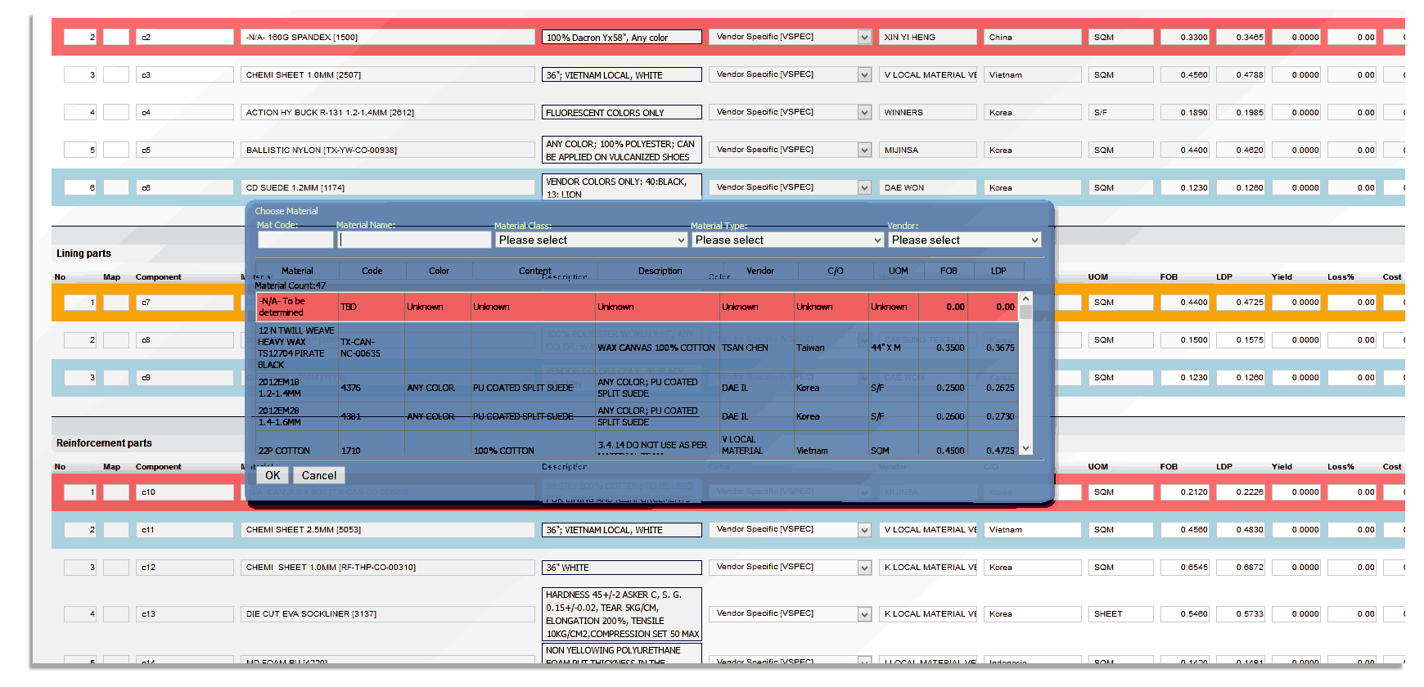Edit the 36" WHITE description field
The image size is (1424, 687).
[x=622, y=567]
